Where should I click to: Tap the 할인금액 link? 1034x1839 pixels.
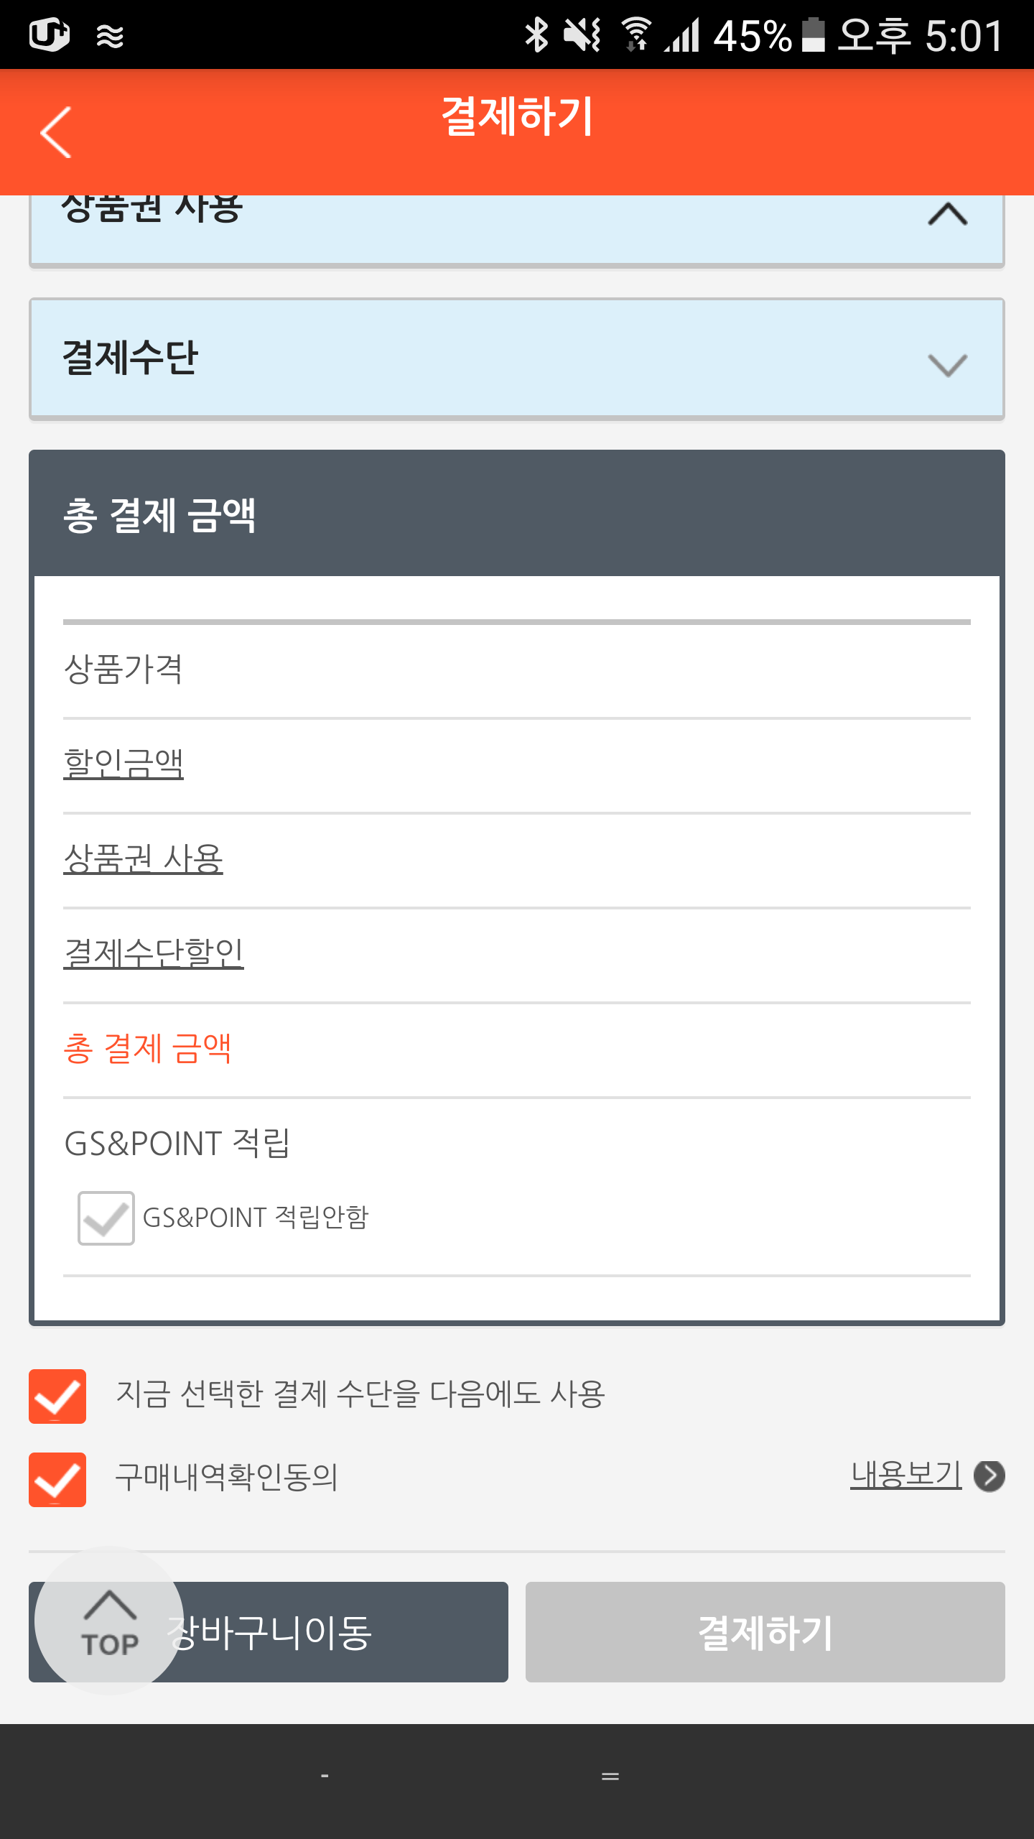pyautogui.click(x=124, y=763)
